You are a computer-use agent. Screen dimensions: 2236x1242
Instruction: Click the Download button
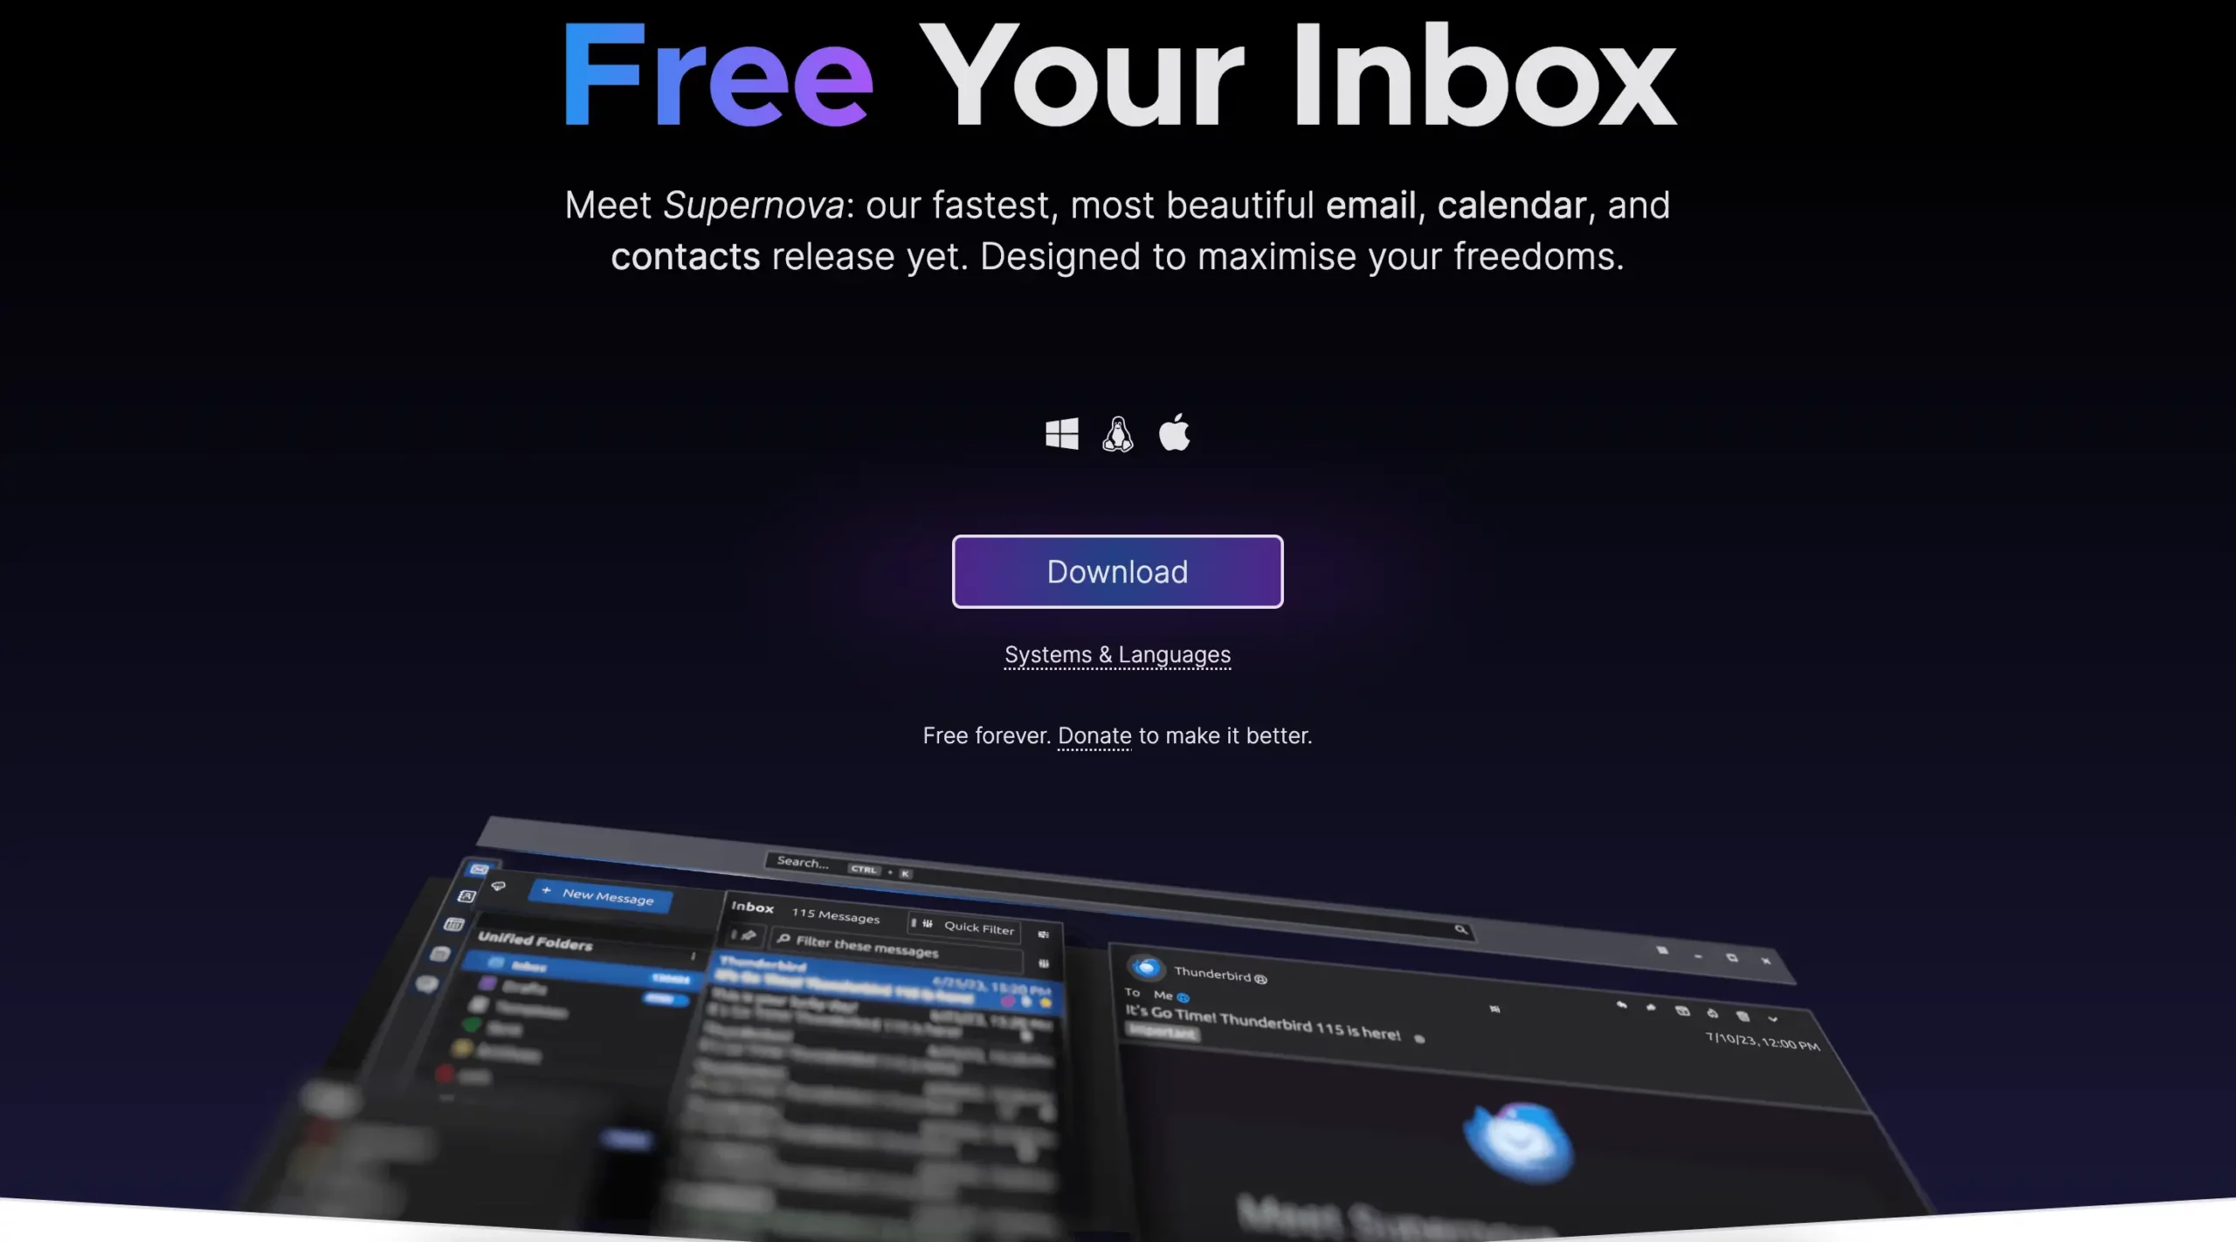point(1116,570)
